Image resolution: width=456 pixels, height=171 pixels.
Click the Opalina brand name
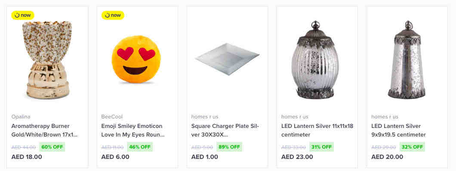coord(21,117)
